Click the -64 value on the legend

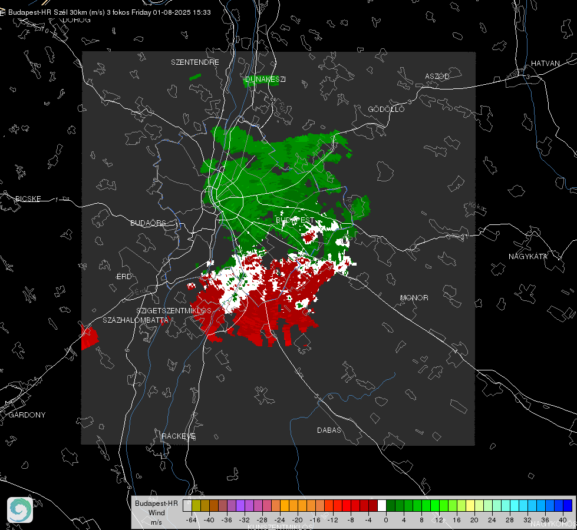click(192, 520)
